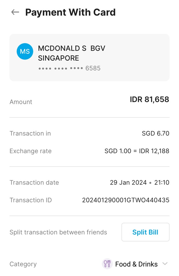This screenshot has width=179, height=276.
Task: Tap the blue MS merchant avatar
Action: click(25, 51)
